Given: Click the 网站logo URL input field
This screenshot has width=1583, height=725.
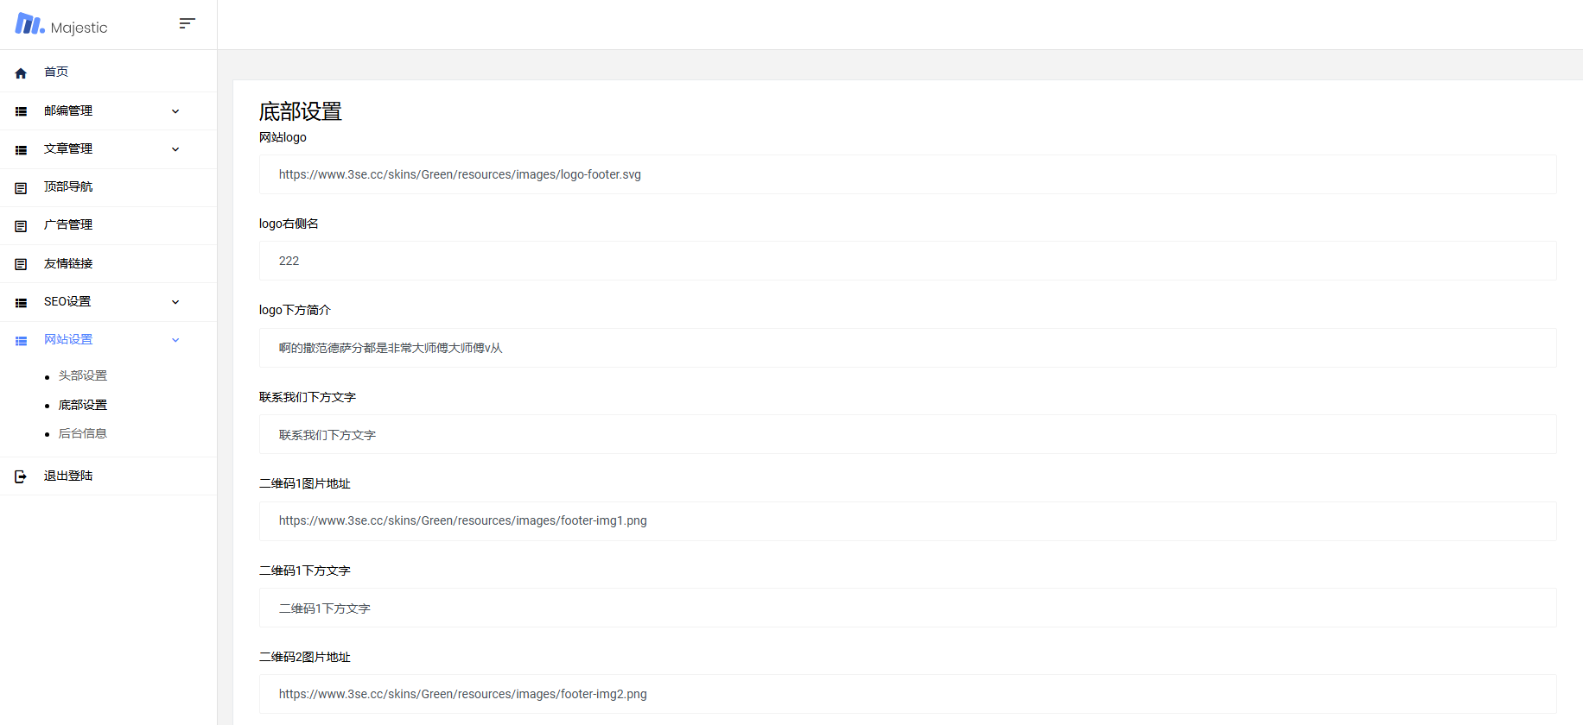Looking at the screenshot, I should (x=907, y=174).
